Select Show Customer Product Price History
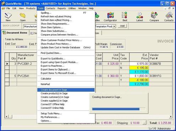Image resolution: width=176 pixels, height=131 pixels. (x=66, y=40)
